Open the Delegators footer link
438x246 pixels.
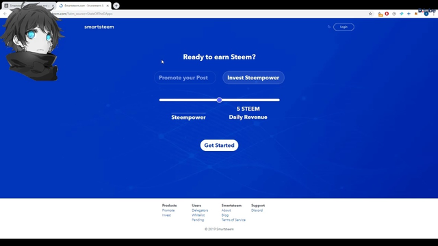point(200,210)
